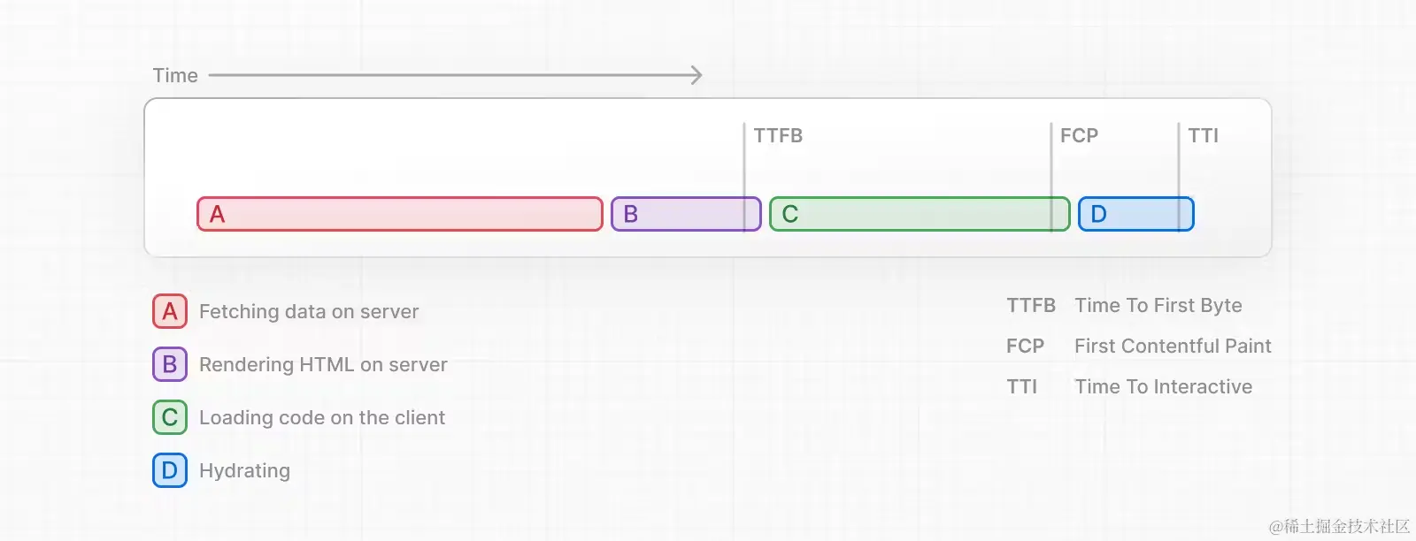This screenshot has width=1416, height=541.
Task: Select the green C timeline bar
Action: click(920, 214)
